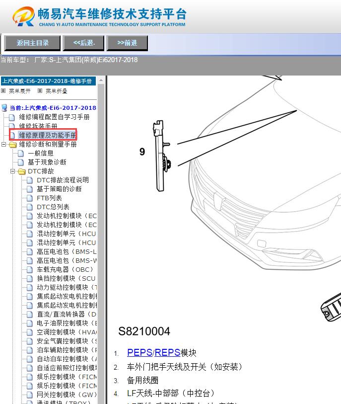Click the page icon beside 基于现象诊断
Image resolution: width=341 pixels, height=404 pixels.
coord(21,162)
